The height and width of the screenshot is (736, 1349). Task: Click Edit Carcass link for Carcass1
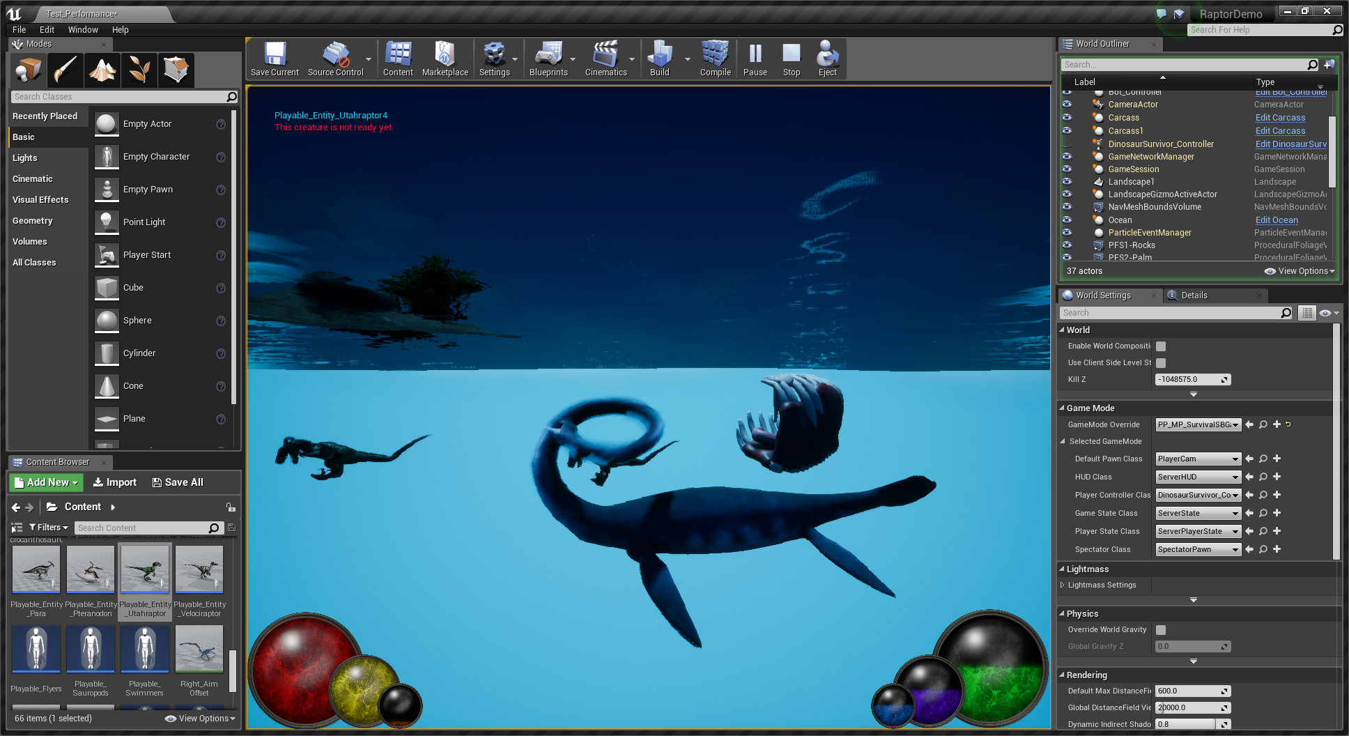[1280, 130]
